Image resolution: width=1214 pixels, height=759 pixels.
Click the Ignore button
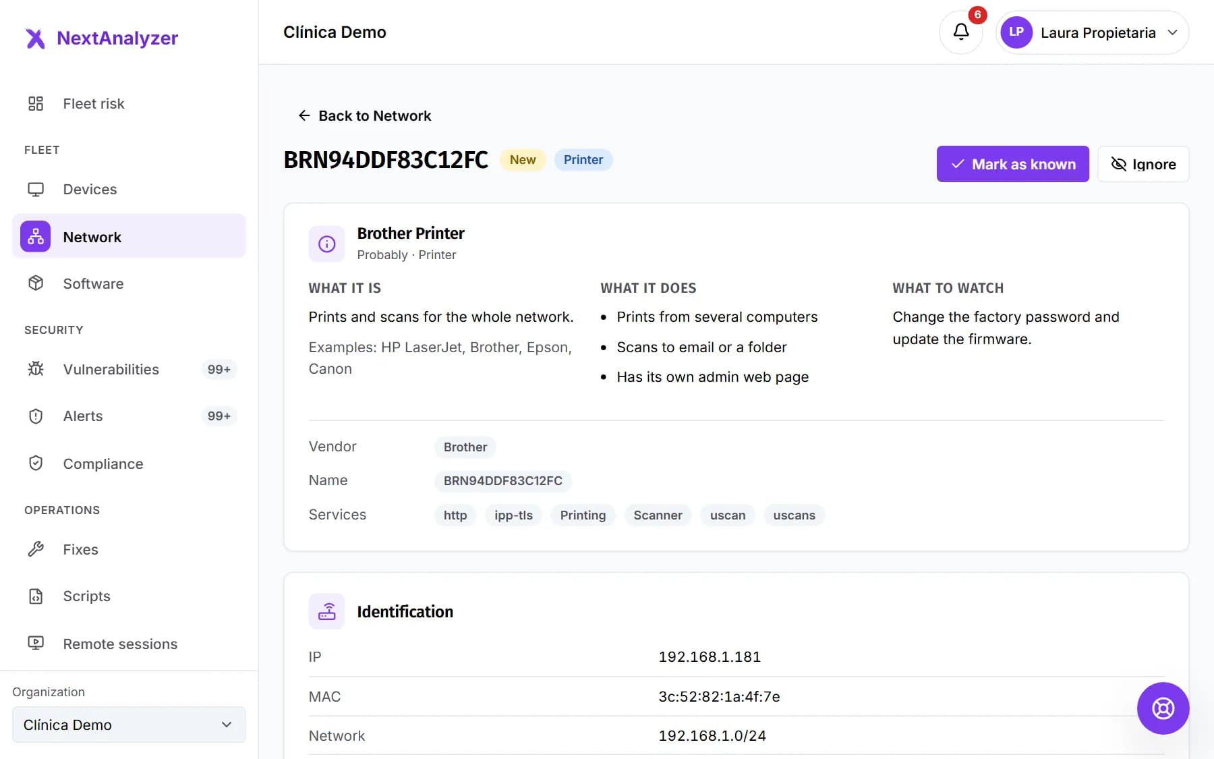pyautogui.click(x=1143, y=164)
